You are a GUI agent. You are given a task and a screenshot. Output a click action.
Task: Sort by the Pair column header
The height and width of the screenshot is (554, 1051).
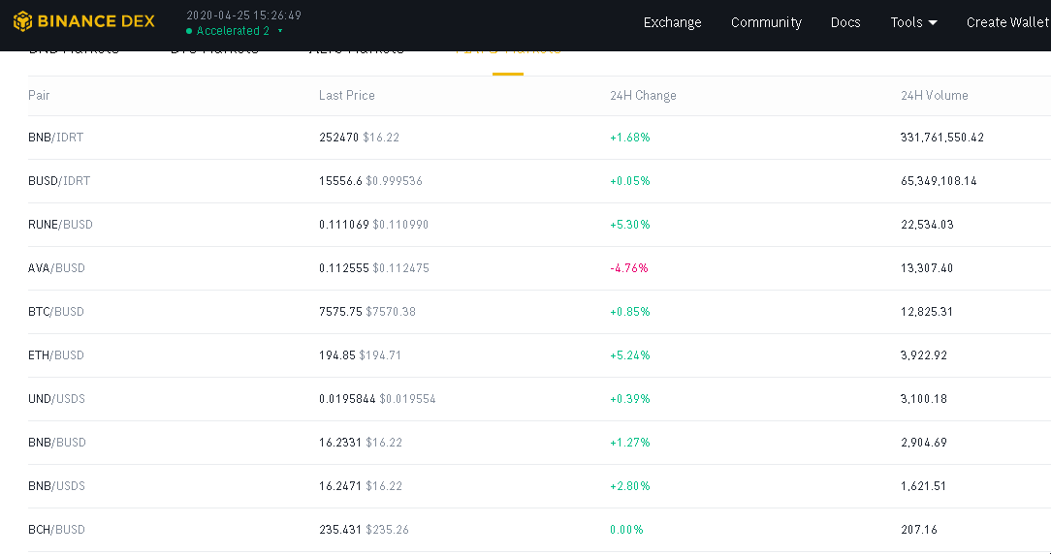pos(39,95)
